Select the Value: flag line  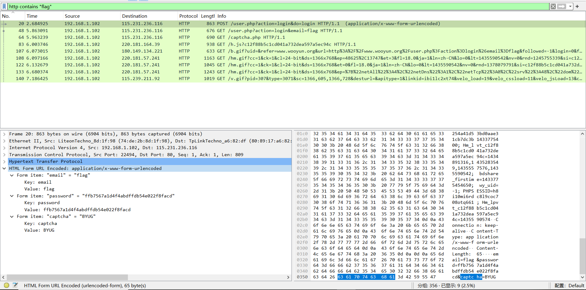pos(39,189)
